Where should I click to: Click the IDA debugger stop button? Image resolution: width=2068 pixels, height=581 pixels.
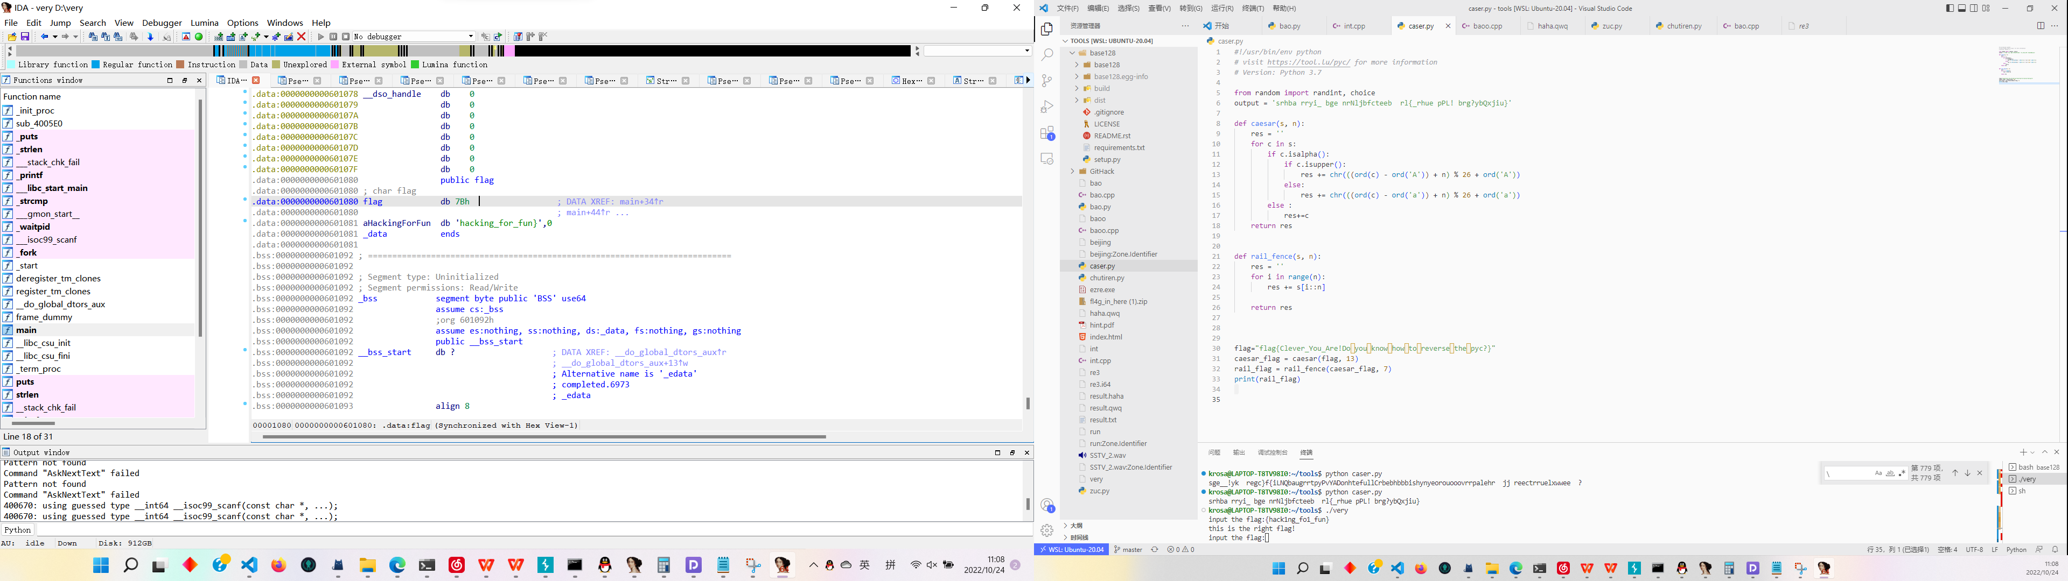(x=346, y=37)
